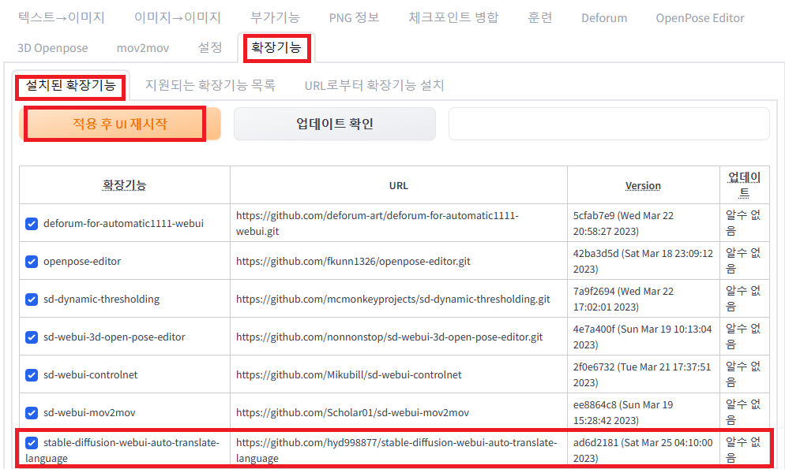Click the openpose-editor name label
Image resolution: width=785 pixels, height=469 pixels.
[x=82, y=261]
